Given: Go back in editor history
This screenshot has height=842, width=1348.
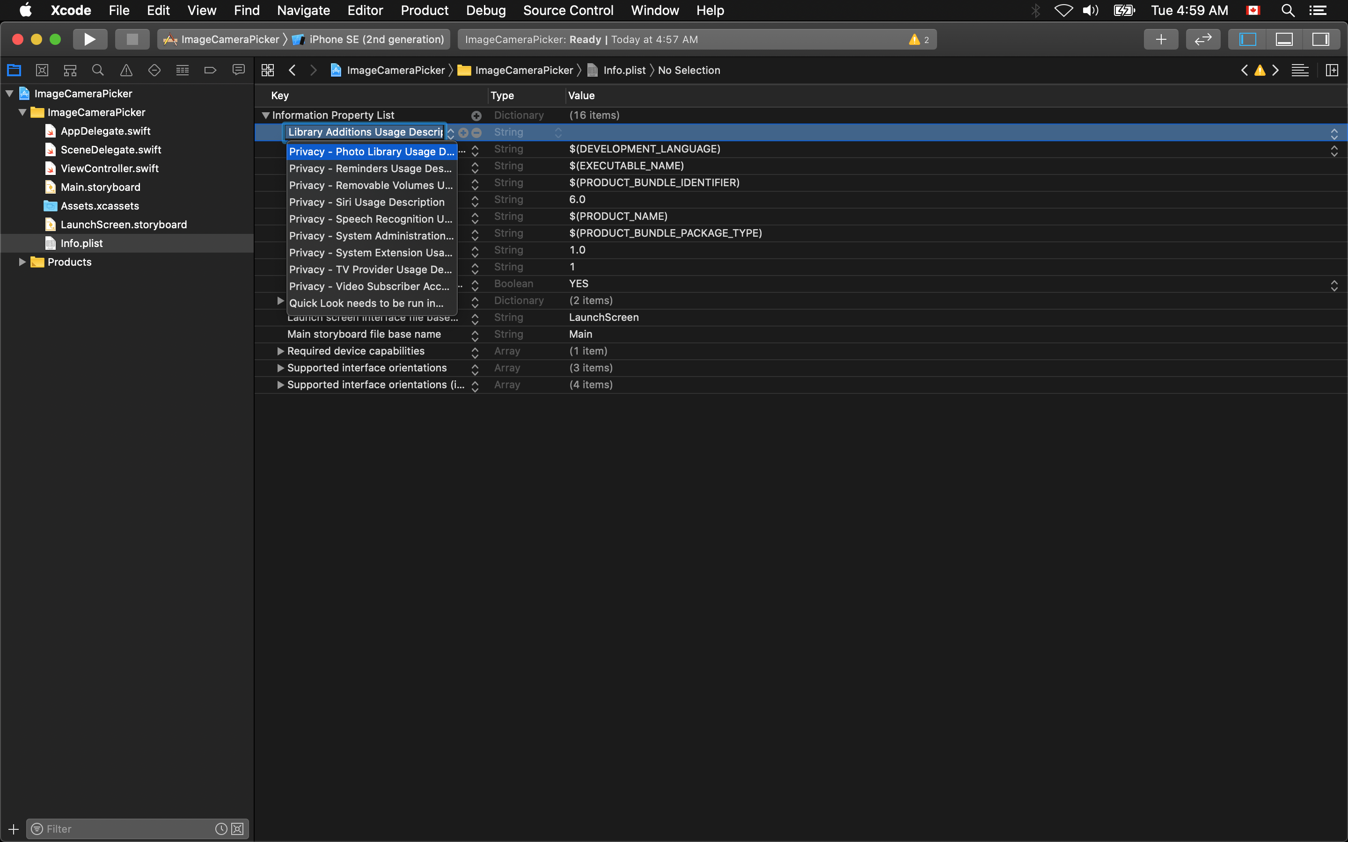Looking at the screenshot, I should click(x=292, y=70).
